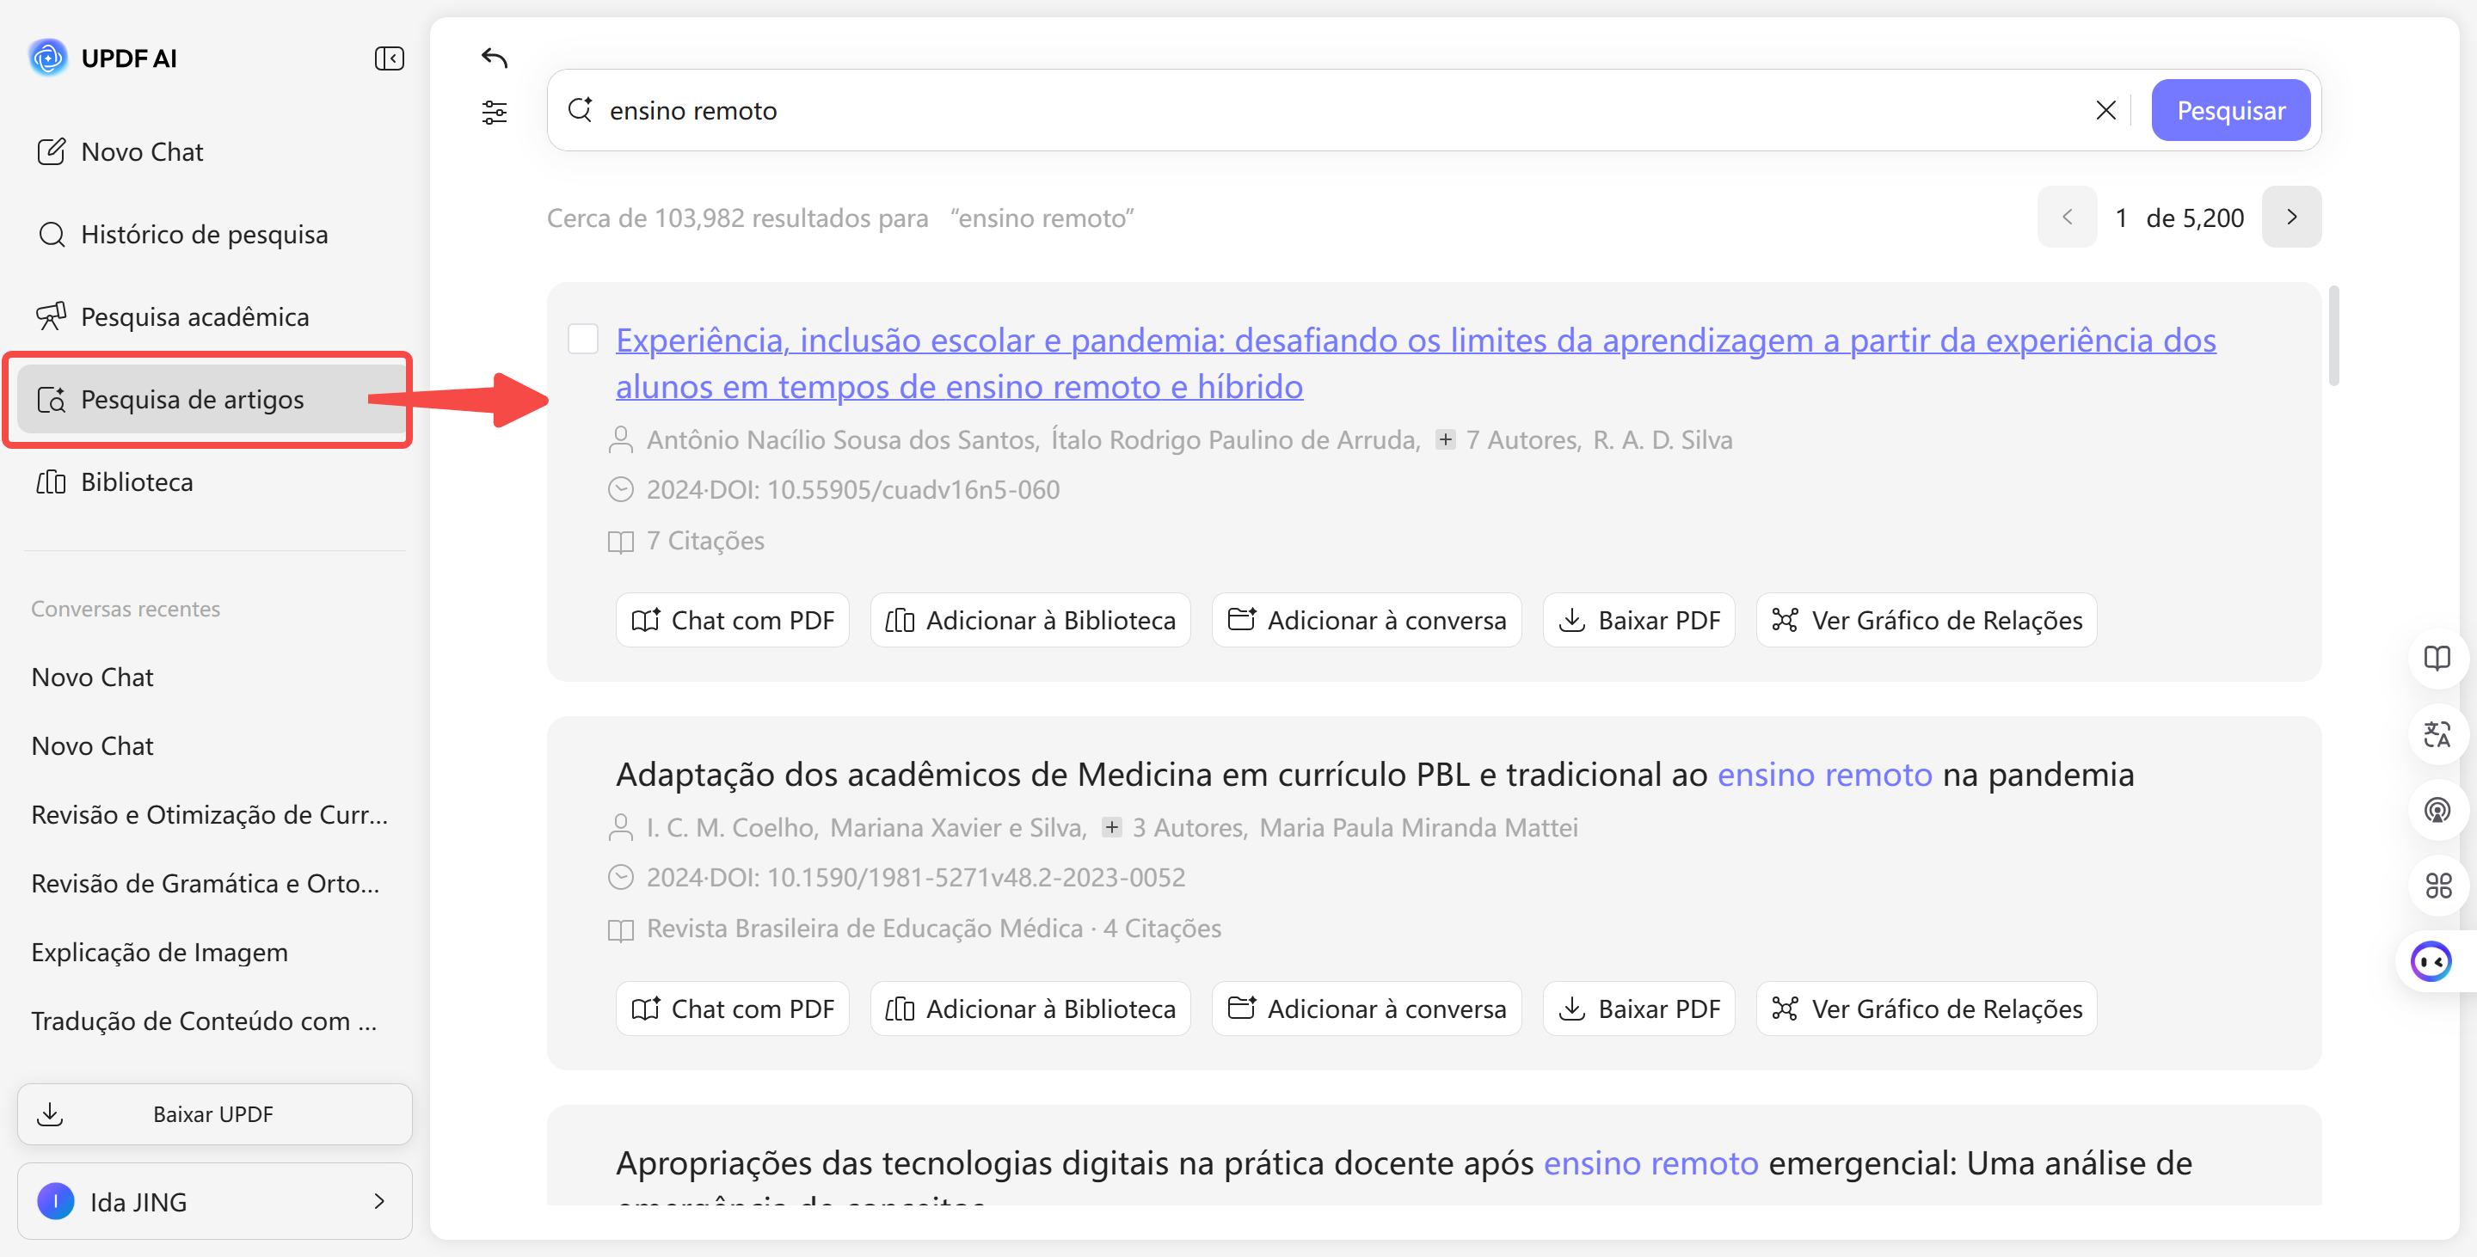Screen dimensions: 2477x1257
Task: Add Medicina article to Biblioteca
Action: pyautogui.click(x=1030, y=1009)
